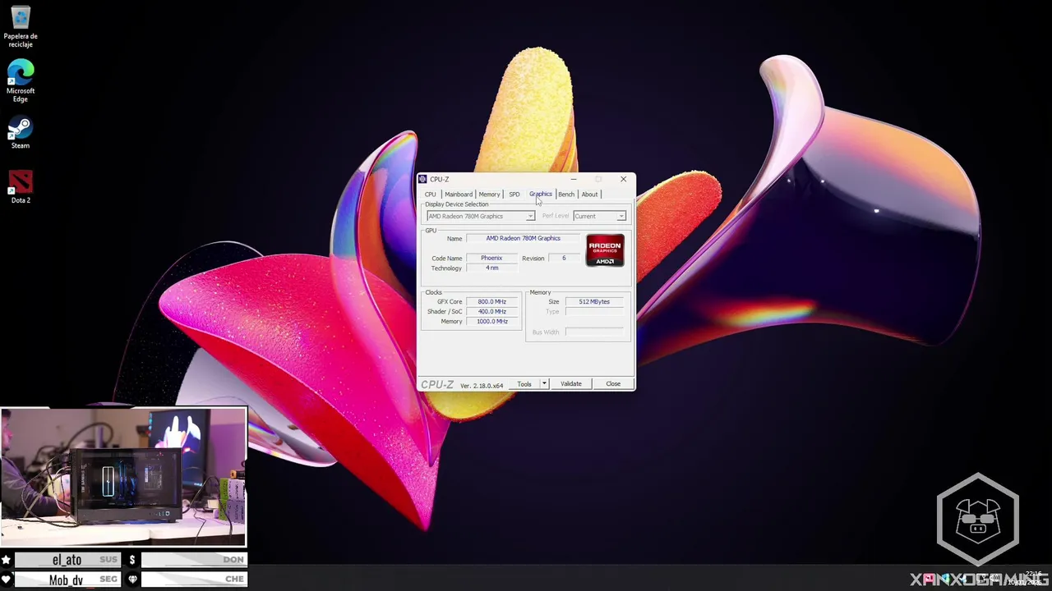Click the Tools button
The width and height of the screenshot is (1052, 591).
coord(524,383)
